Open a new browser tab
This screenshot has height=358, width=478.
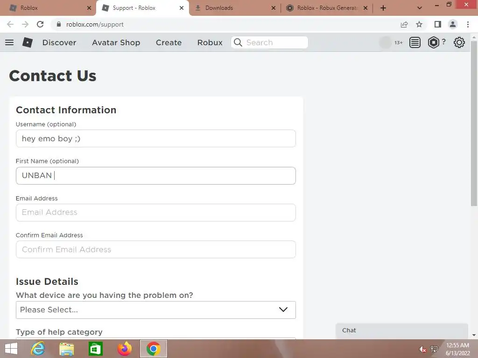pyautogui.click(x=383, y=8)
